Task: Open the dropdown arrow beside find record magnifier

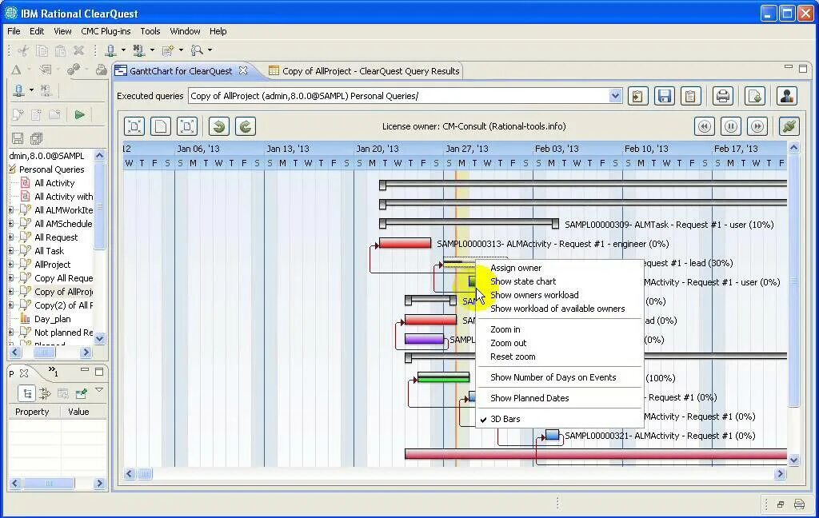Action: (210, 50)
